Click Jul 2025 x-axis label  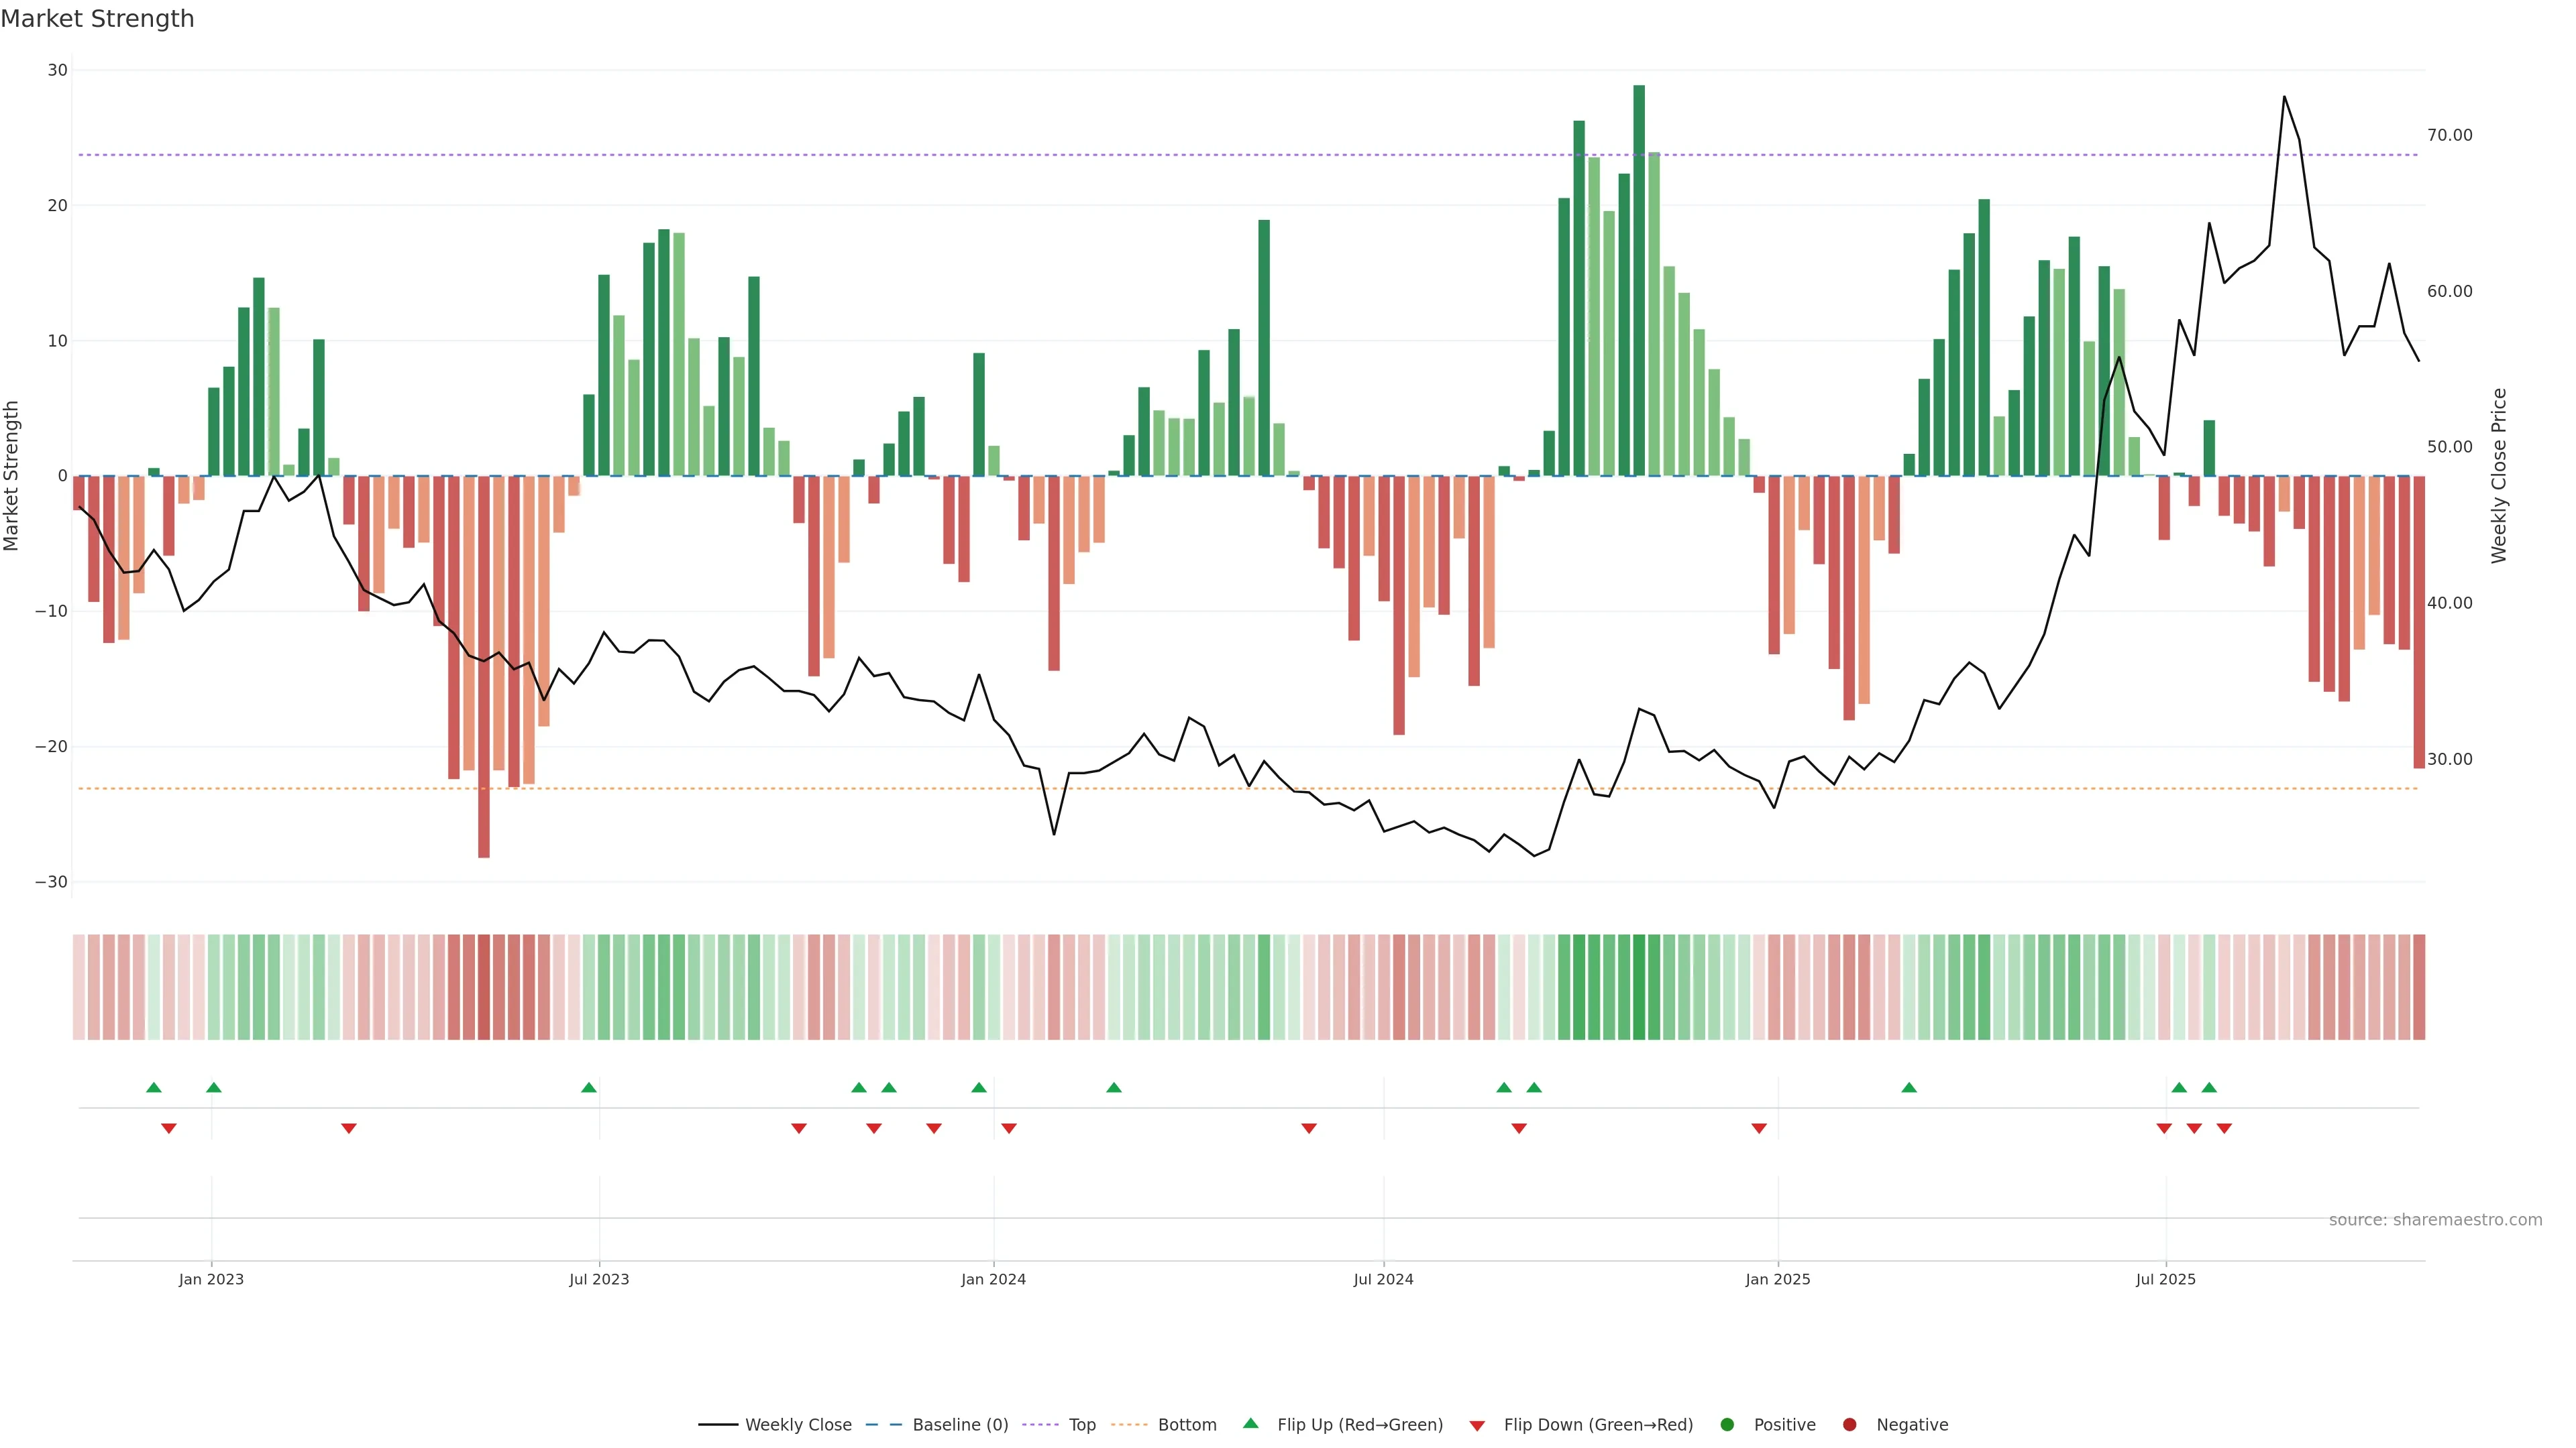(2165, 1279)
